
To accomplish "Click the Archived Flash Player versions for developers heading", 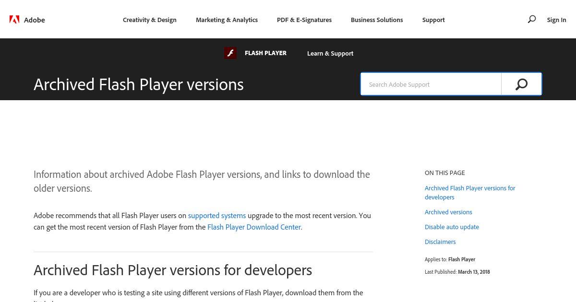I will 173,270.
